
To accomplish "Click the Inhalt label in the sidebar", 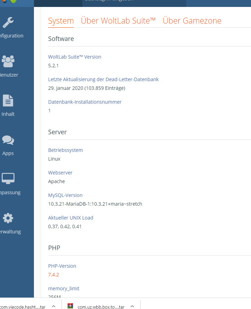I will [x=8, y=114].
